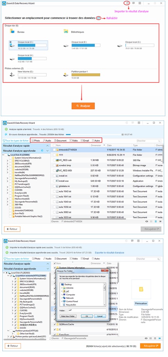This screenshot has width=168, height=357.
Task: Close the Browse For Folder dialog
Action: (104, 270)
